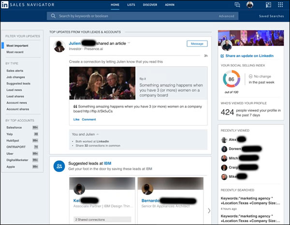290x225 pixels.
Task: Filter by Sales alerts
Action: pyautogui.click(x=15, y=71)
